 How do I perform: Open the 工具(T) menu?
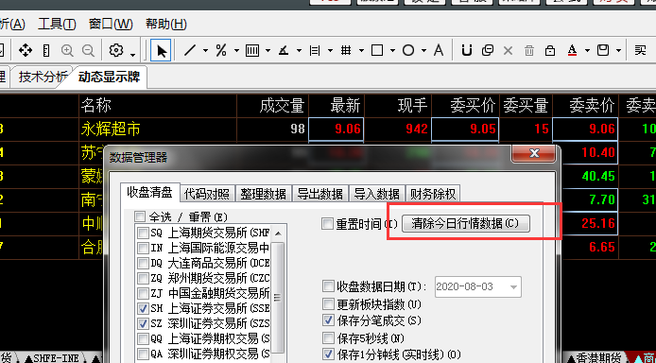pyautogui.click(x=57, y=24)
